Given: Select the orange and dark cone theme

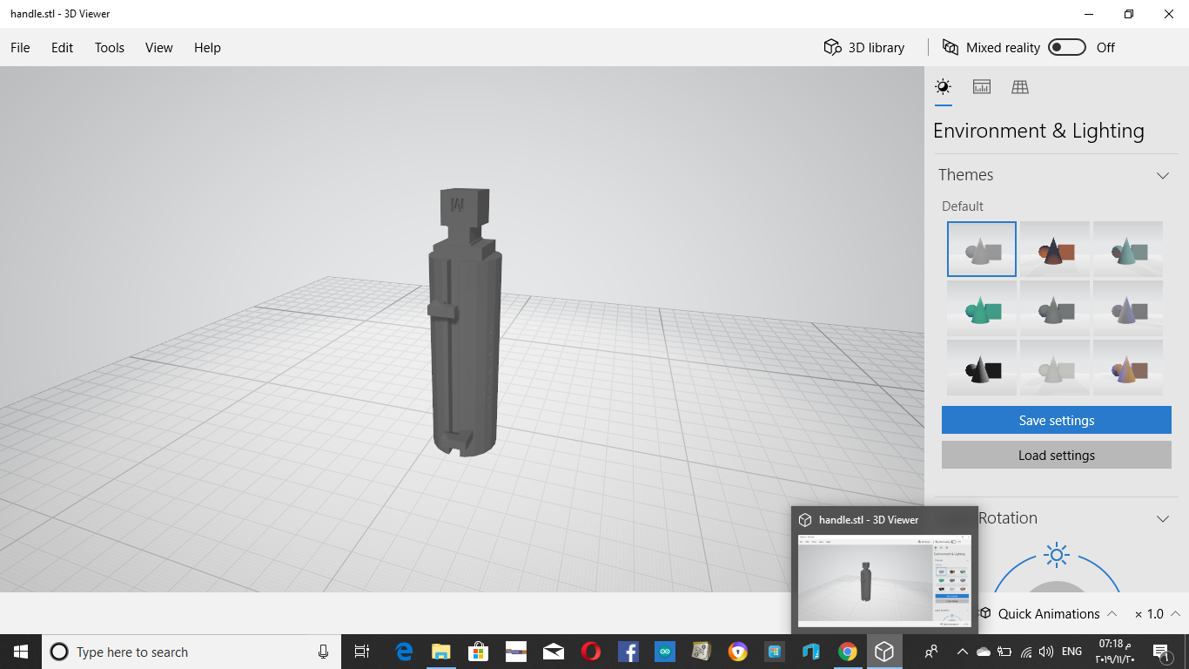Looking at the screenshot, I should click(1055, 249).
